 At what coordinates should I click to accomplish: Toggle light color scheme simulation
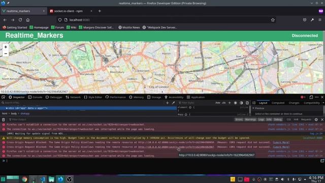click(235, 103)
